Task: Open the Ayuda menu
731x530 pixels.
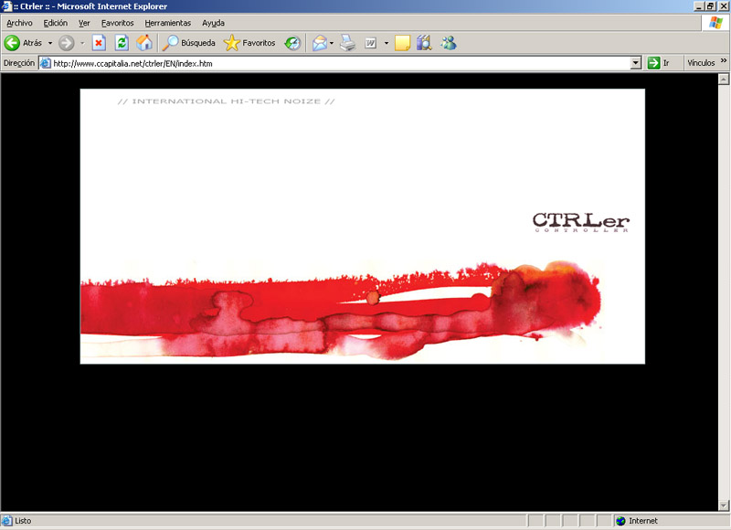Action: [x=213, y=23]
